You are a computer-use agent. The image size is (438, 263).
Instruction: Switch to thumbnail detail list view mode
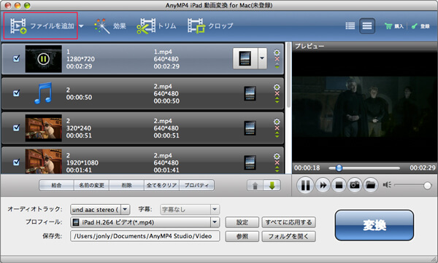pos(367,26)
